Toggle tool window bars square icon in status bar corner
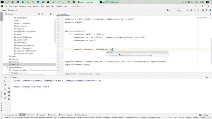212x119 pixels. pyautogui.click(x=2, y=118)
